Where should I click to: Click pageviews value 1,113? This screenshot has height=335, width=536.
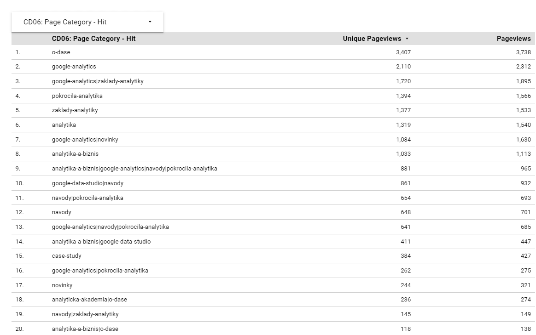[524, 154]
